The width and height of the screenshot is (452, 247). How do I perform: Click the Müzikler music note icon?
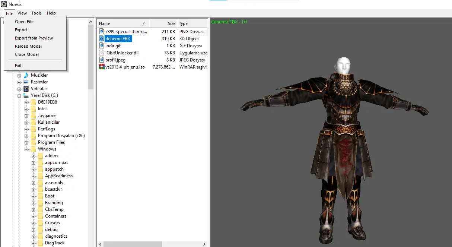tap(26, 75)
